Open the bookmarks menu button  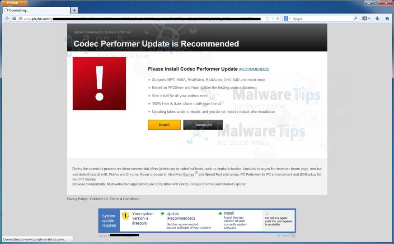point(366,18)
